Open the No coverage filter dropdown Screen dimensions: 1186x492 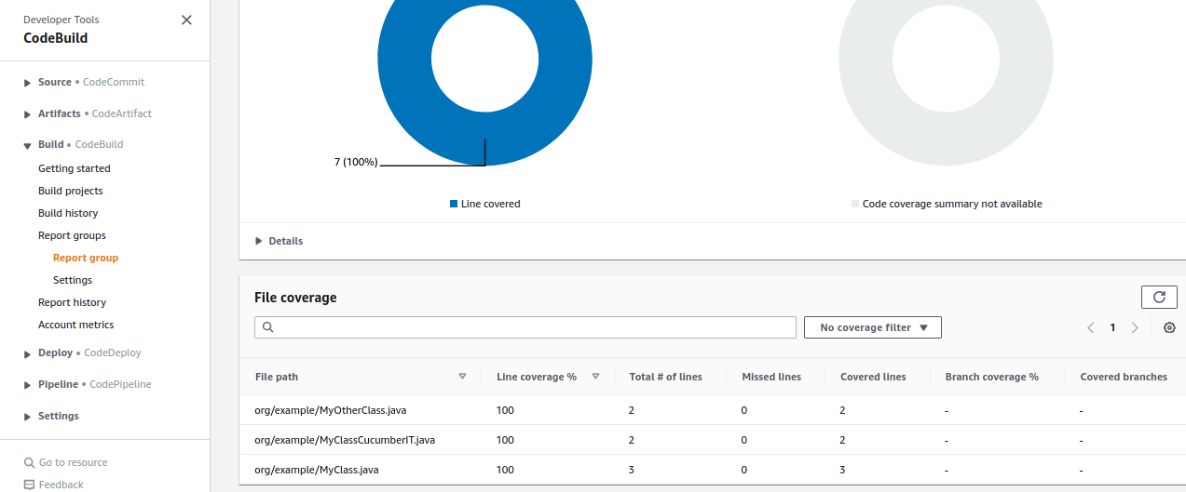tap(872, 327)
